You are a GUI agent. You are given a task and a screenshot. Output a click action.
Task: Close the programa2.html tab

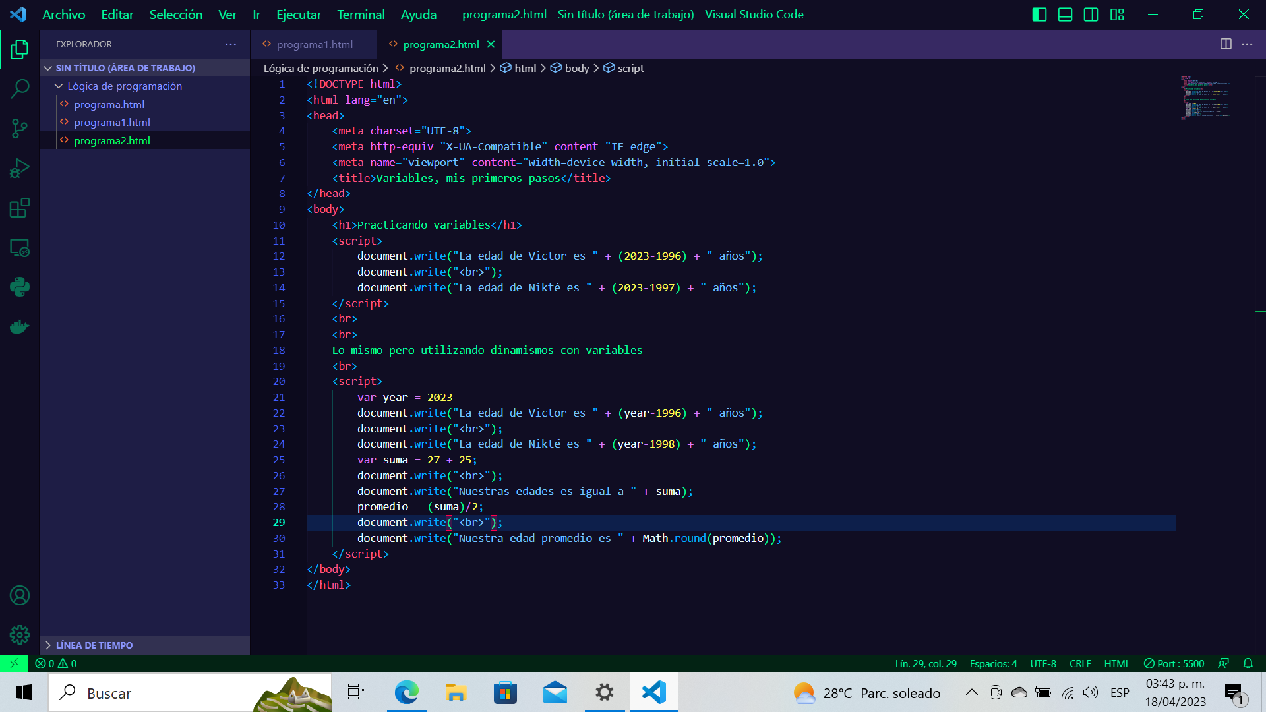point(491,44)
